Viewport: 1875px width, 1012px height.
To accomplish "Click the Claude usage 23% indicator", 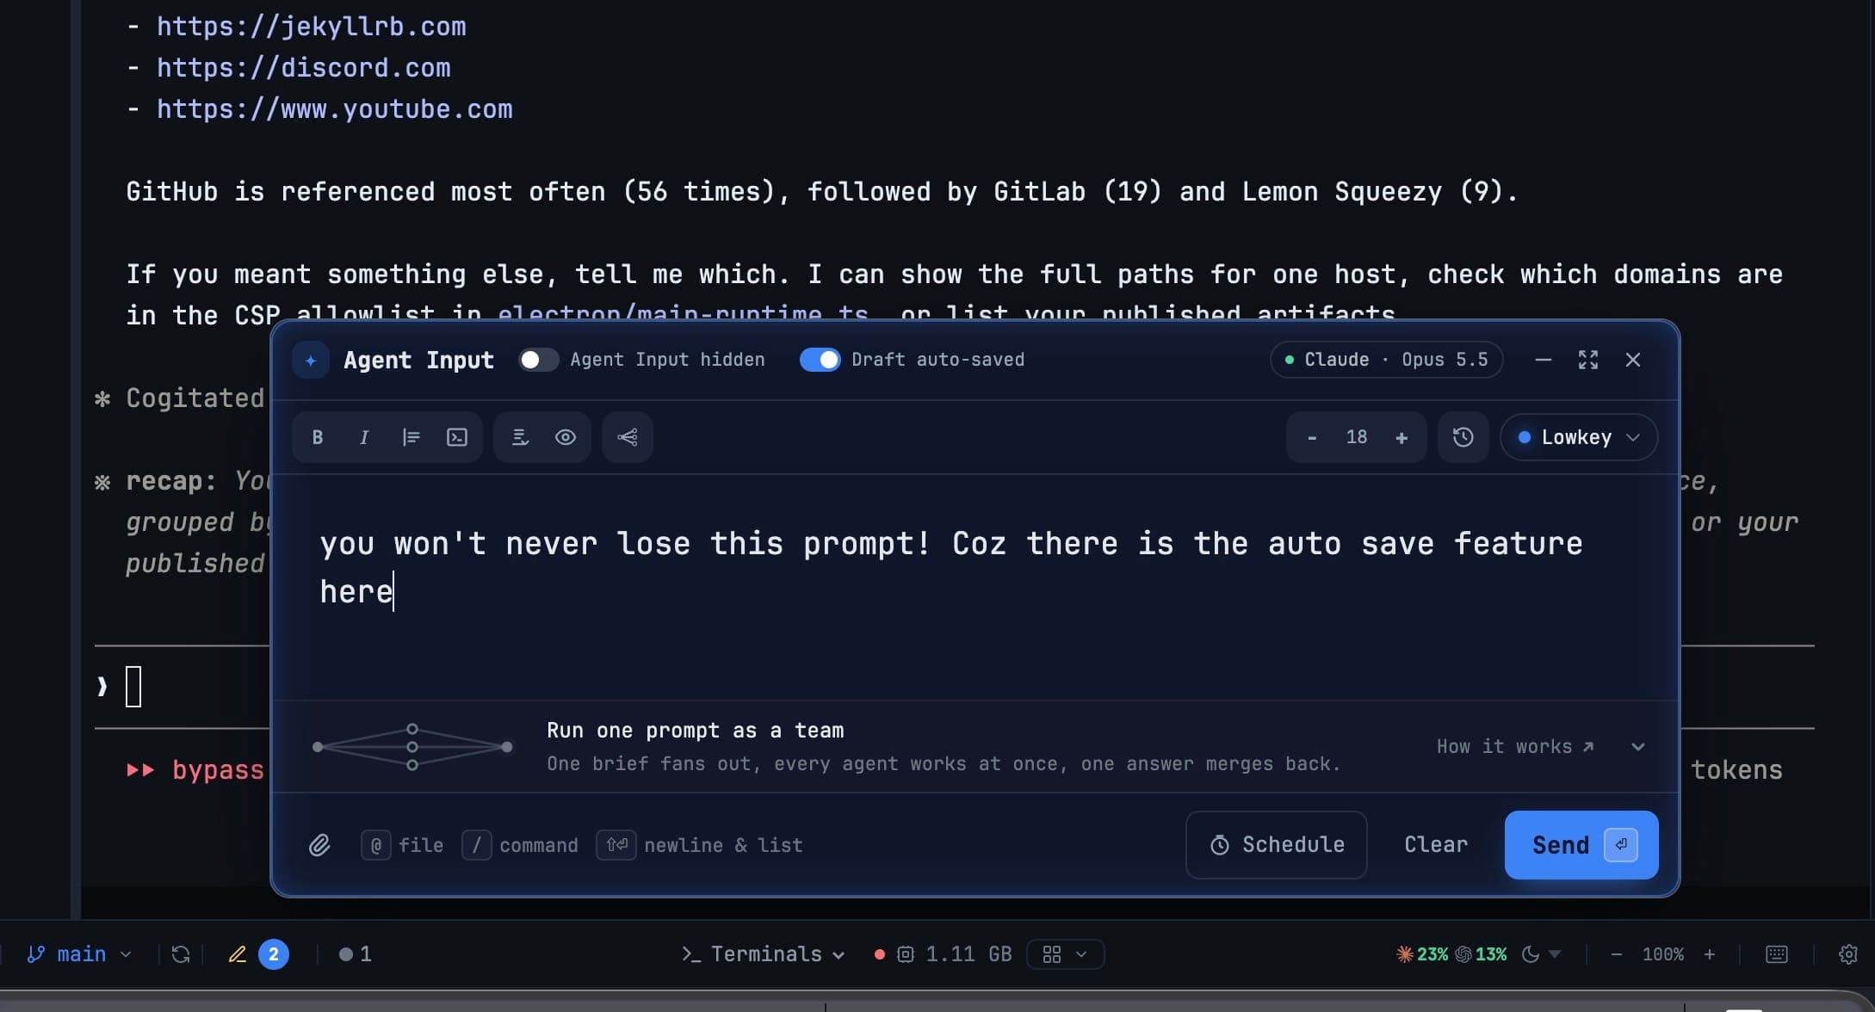I will [1421, 954].
